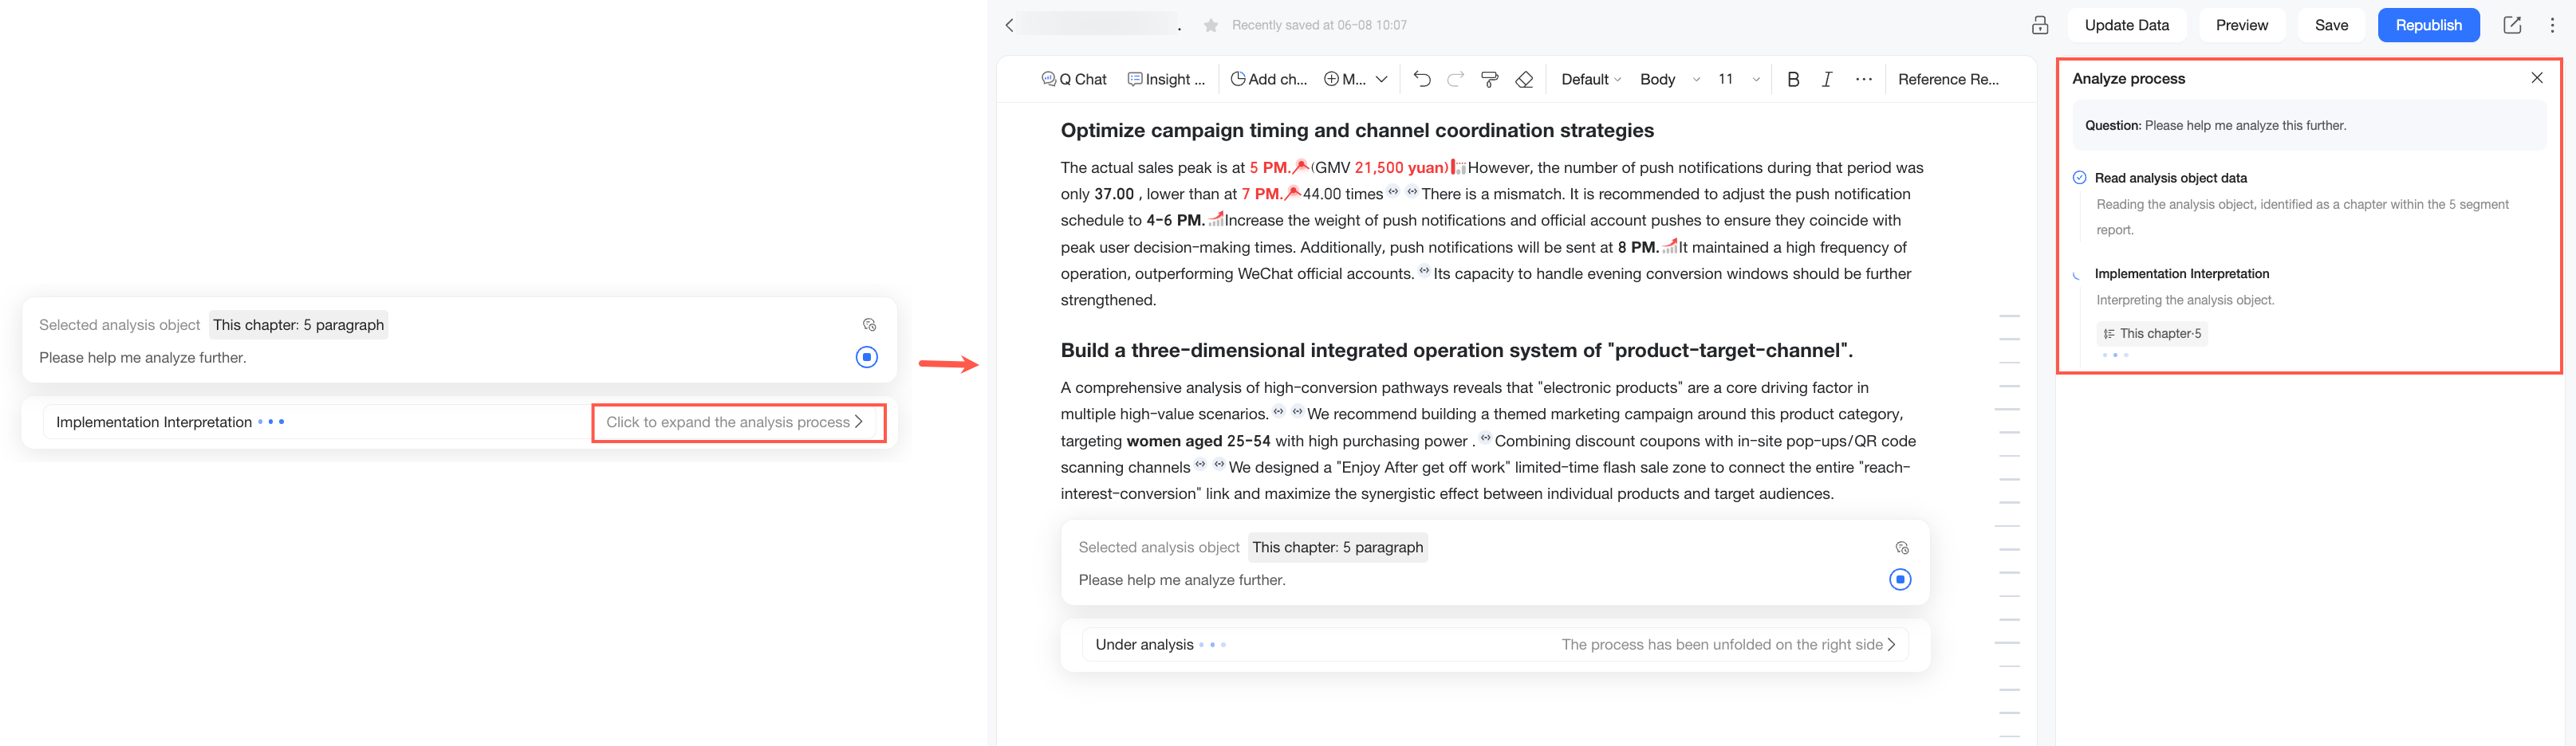Select the format painter tool
Image resolution: width=2576 pixels, height=746 pixels.
(1490, 79)
